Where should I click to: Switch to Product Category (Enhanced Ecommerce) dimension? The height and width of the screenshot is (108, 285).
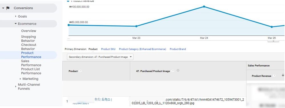[142, 49]
